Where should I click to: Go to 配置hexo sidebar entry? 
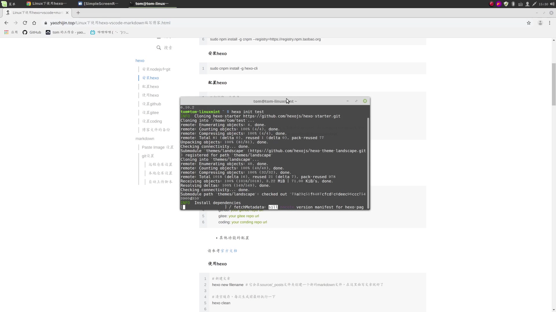pyautogui.click(x=150, y=87)
